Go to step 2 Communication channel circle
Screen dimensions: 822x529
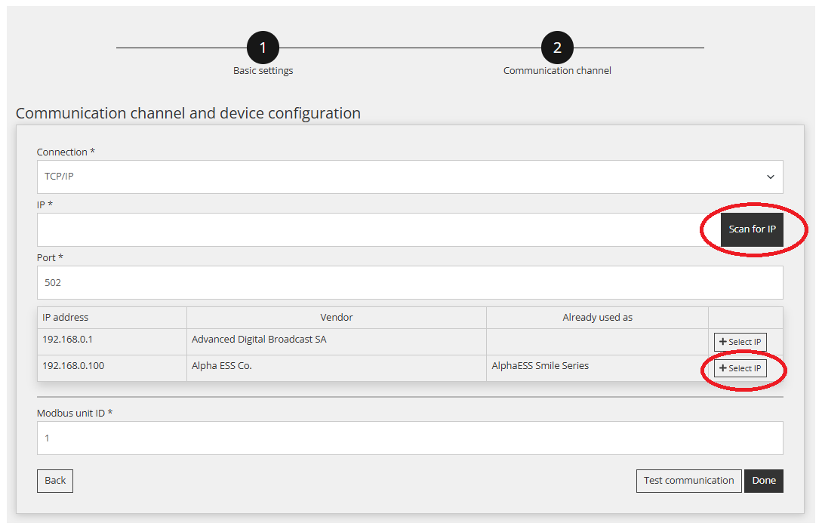pyautogui.click(x=557, y=48)
